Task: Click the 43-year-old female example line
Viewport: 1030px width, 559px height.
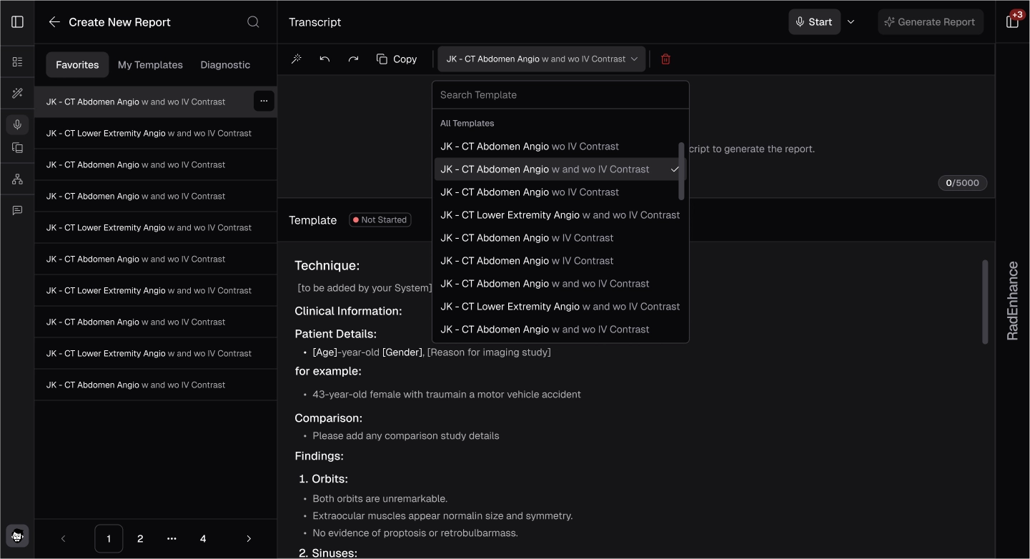Action: pyautogui.click(x=447, y=395)
